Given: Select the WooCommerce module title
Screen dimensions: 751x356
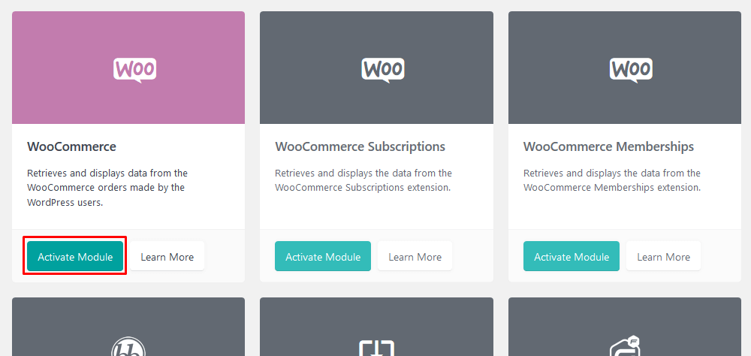Looking at the screenshot, I should click(x=71, y=146).
